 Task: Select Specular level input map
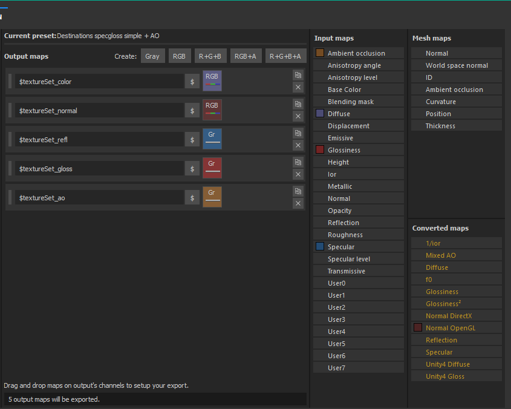[x=359, y=258]
